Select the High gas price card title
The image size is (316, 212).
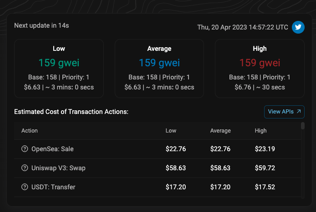[260, 49]
